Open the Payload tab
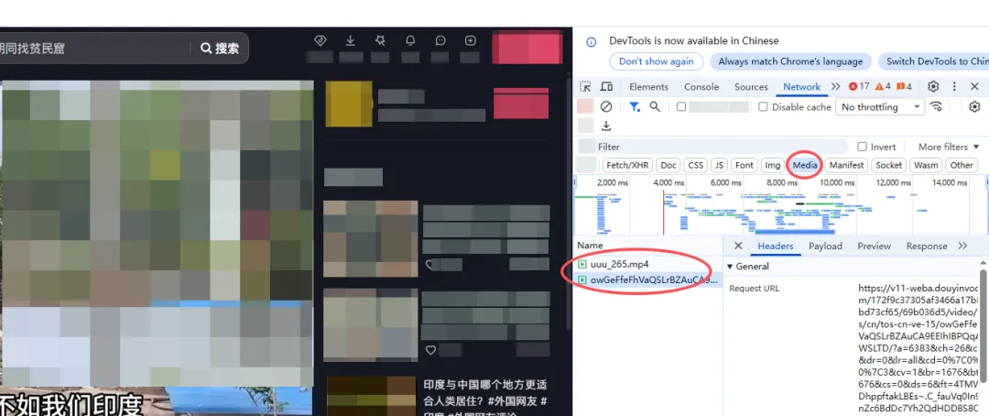This screenshot has height=416, width=989. pyautogui.click(x=825, y=246)
